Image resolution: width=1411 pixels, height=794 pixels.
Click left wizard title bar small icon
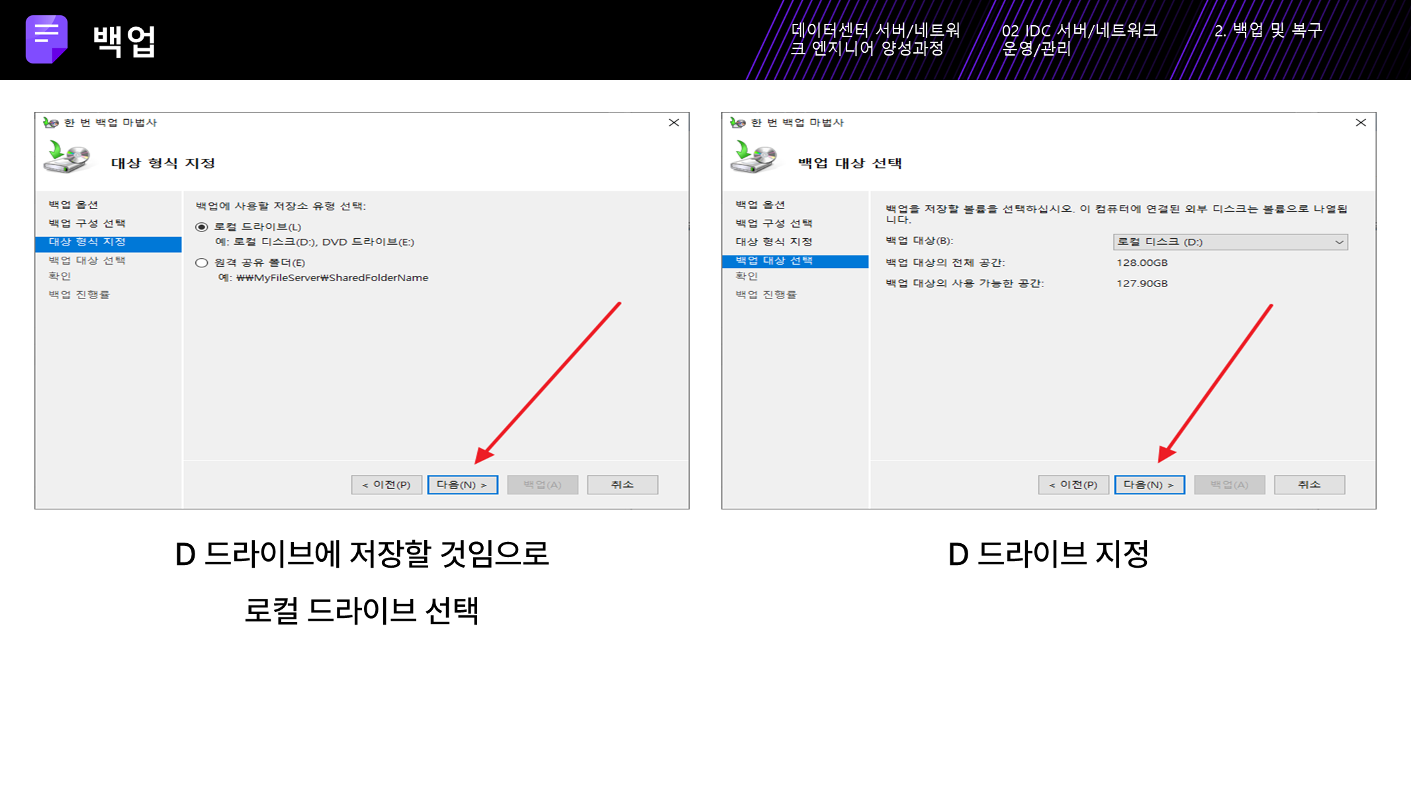click(x=51, y=122)
